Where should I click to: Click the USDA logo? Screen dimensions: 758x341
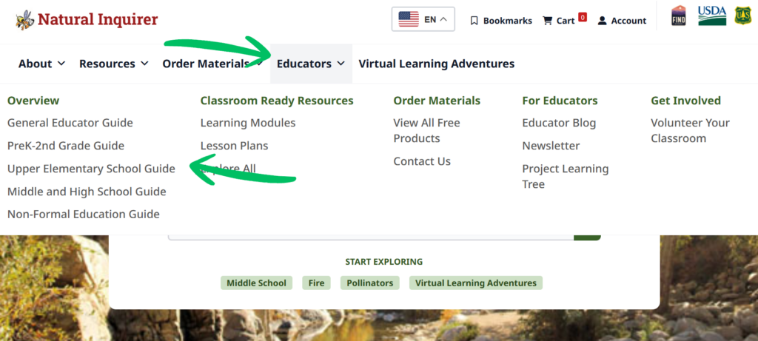(712, 16)
